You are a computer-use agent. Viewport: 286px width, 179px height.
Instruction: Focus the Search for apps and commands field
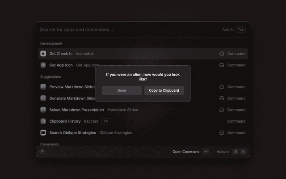[x=125, y=30]
